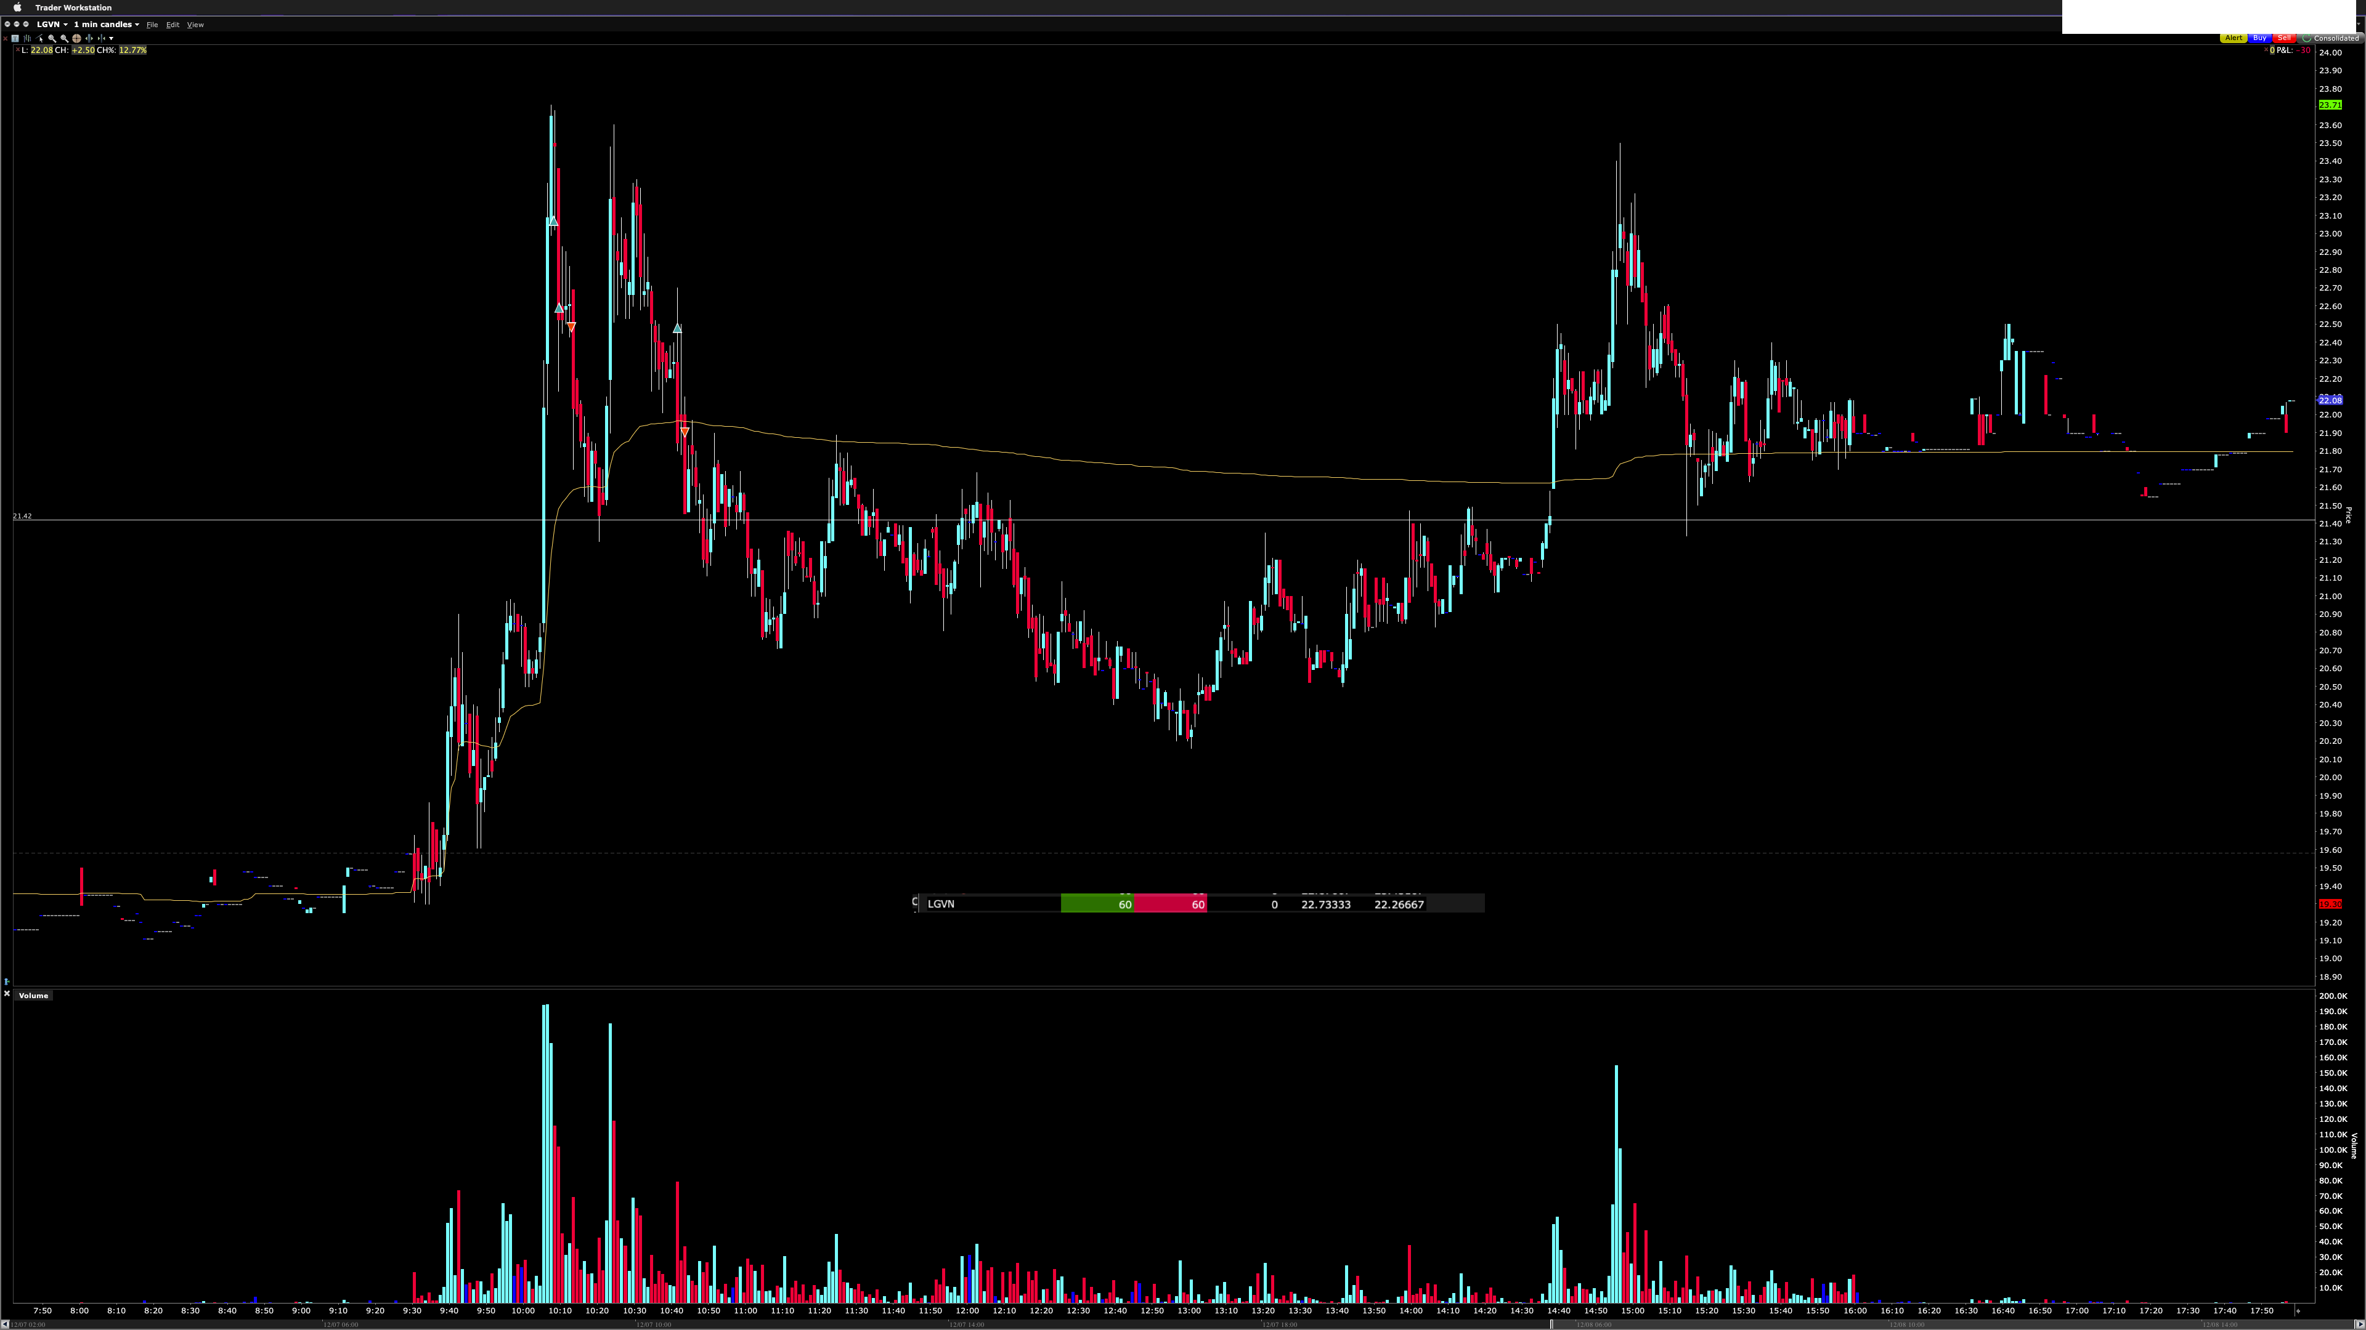Select the trendline drawing cursor tool
Image resolution: width=2366 pixels, height=1330 pixels.
pyautogui.click(x=39, y=39)
